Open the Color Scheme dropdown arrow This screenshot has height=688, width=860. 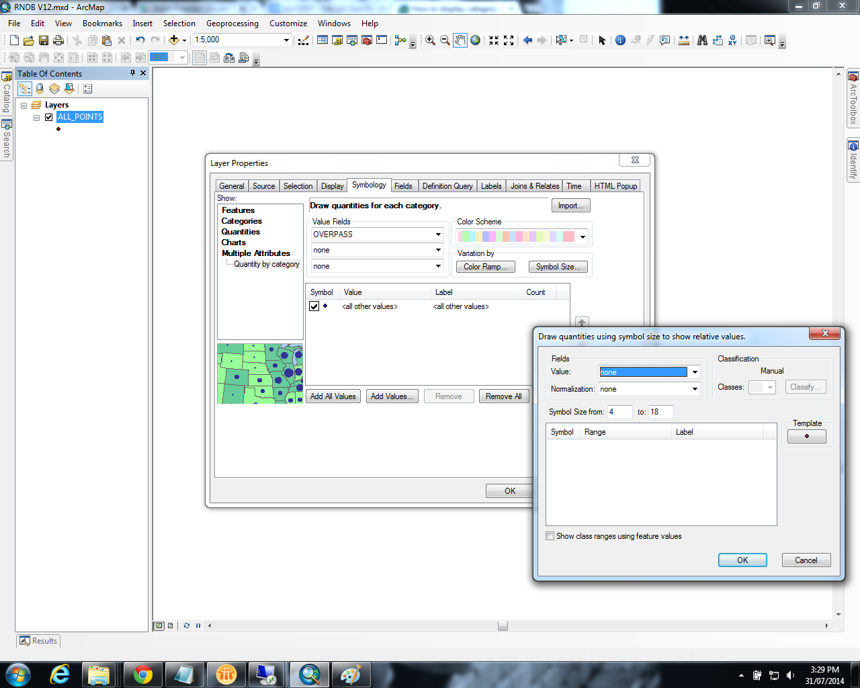[583, 236]
